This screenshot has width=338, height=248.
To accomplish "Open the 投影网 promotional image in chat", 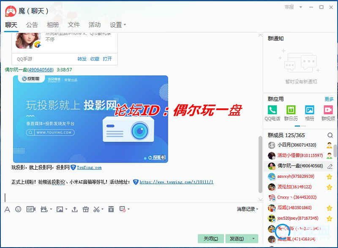I will click(x=90, y=119).
